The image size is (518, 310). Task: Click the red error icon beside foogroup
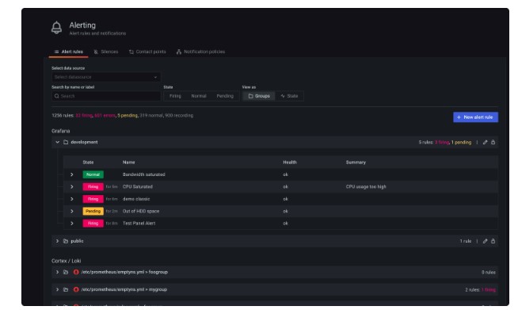click(x=76, y=272)
